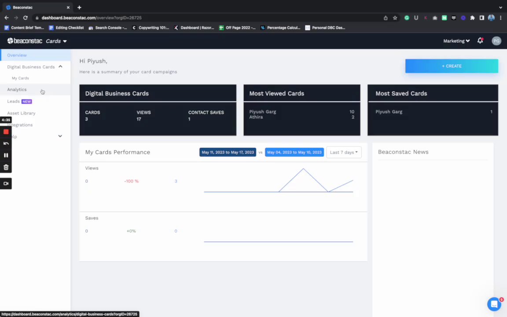The width and height of the screenshot is (507, 317).
Task: Select Overview in the sidebar
Action: 36,55
